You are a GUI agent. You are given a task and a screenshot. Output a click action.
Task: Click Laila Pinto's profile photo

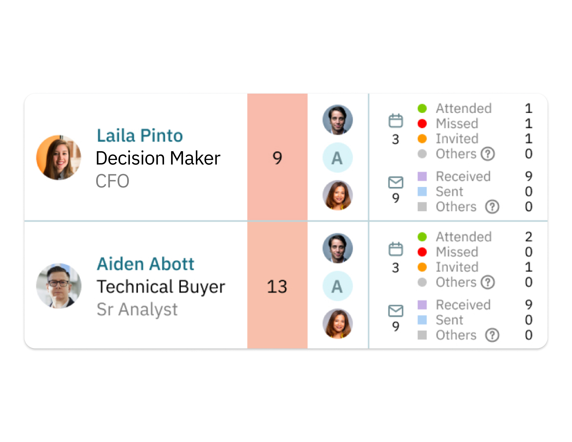click(x=59, y=158)
